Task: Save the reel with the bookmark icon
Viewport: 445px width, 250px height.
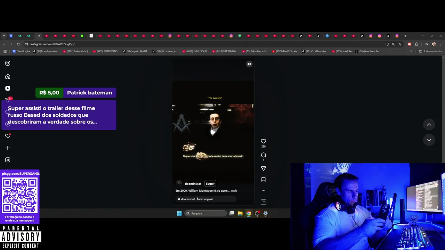Action: (x=263, y=180)
